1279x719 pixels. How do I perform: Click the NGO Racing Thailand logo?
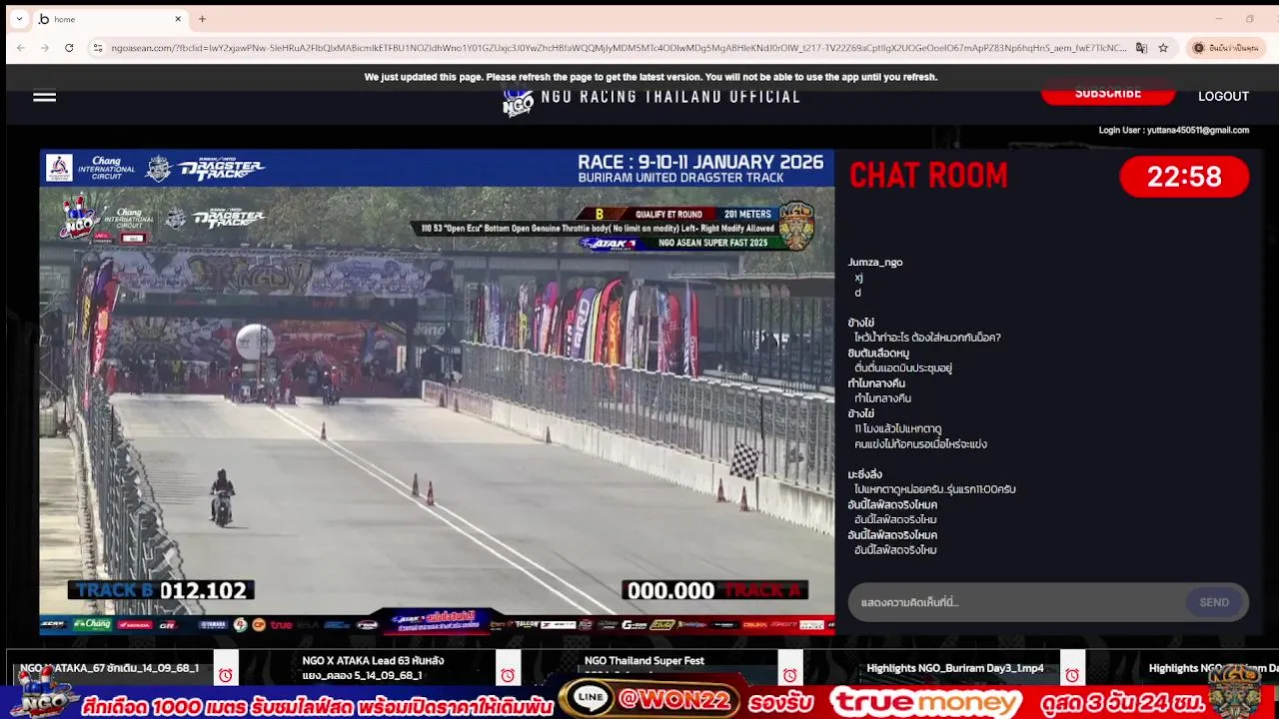coord(518,102)
